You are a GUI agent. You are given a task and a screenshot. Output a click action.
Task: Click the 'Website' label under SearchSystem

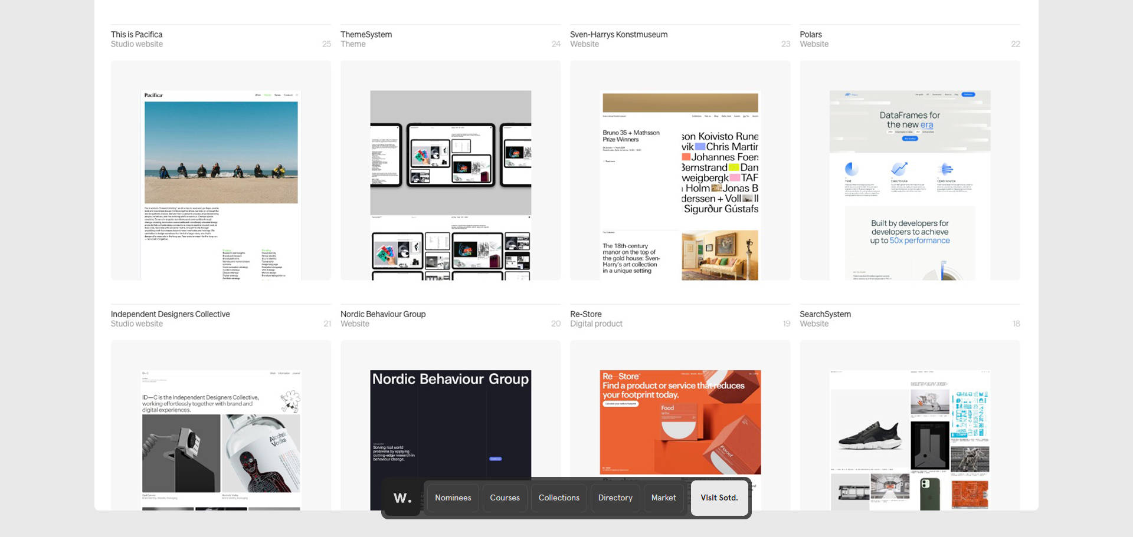[814, 324]
